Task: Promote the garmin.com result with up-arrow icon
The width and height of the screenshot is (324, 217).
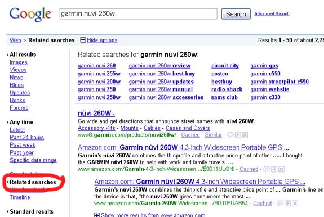Action: (x=238, y=135)
